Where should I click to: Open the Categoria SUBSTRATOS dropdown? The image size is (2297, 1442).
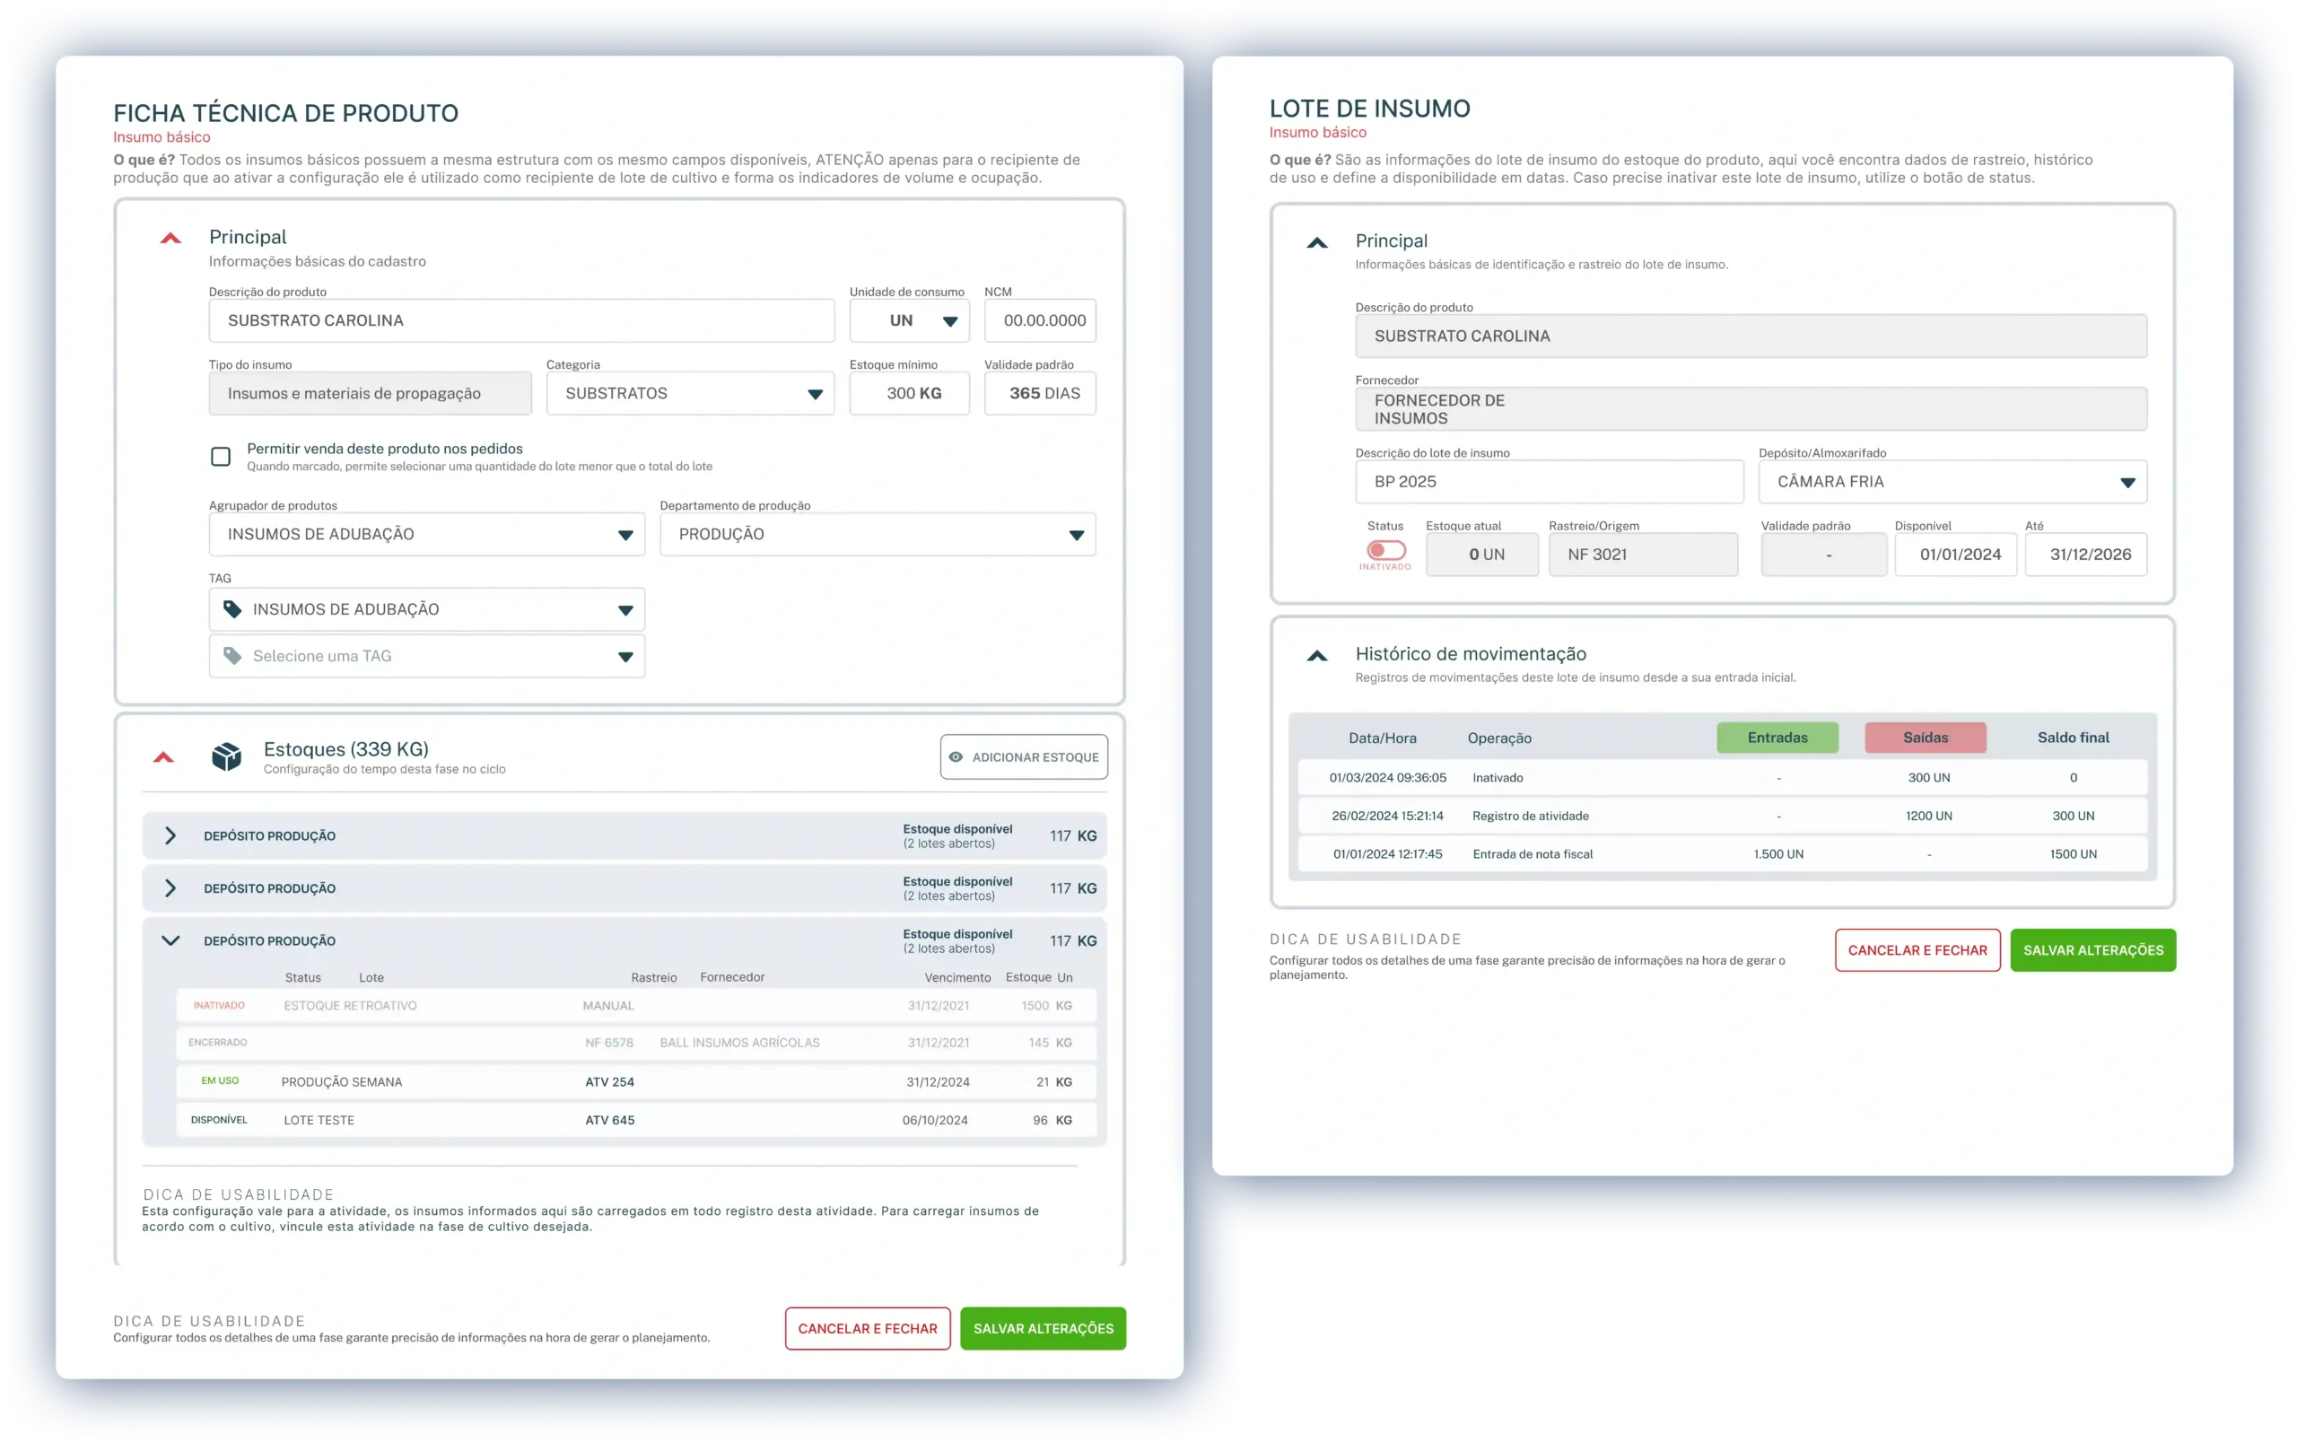coord(690,393)
